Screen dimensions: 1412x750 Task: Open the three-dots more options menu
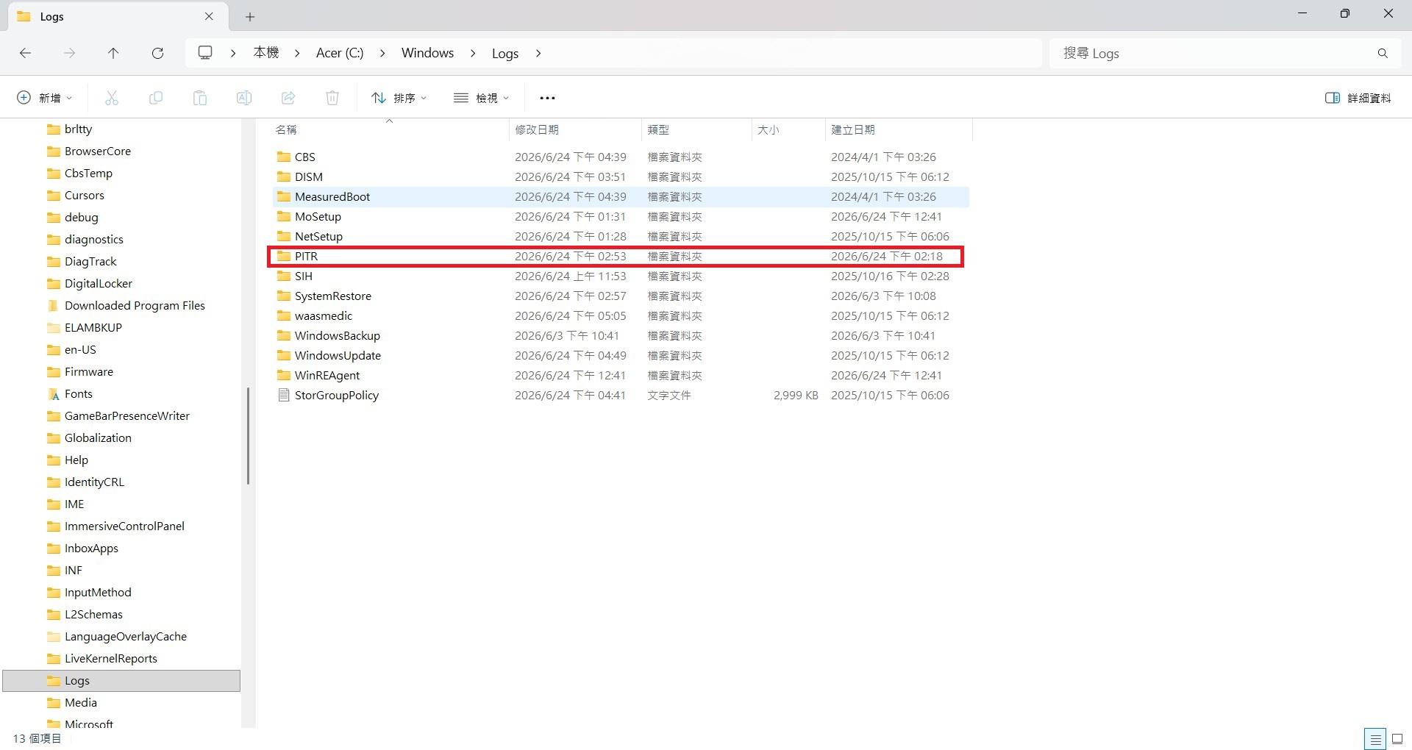pyautogui.click(x=547, y=98)
